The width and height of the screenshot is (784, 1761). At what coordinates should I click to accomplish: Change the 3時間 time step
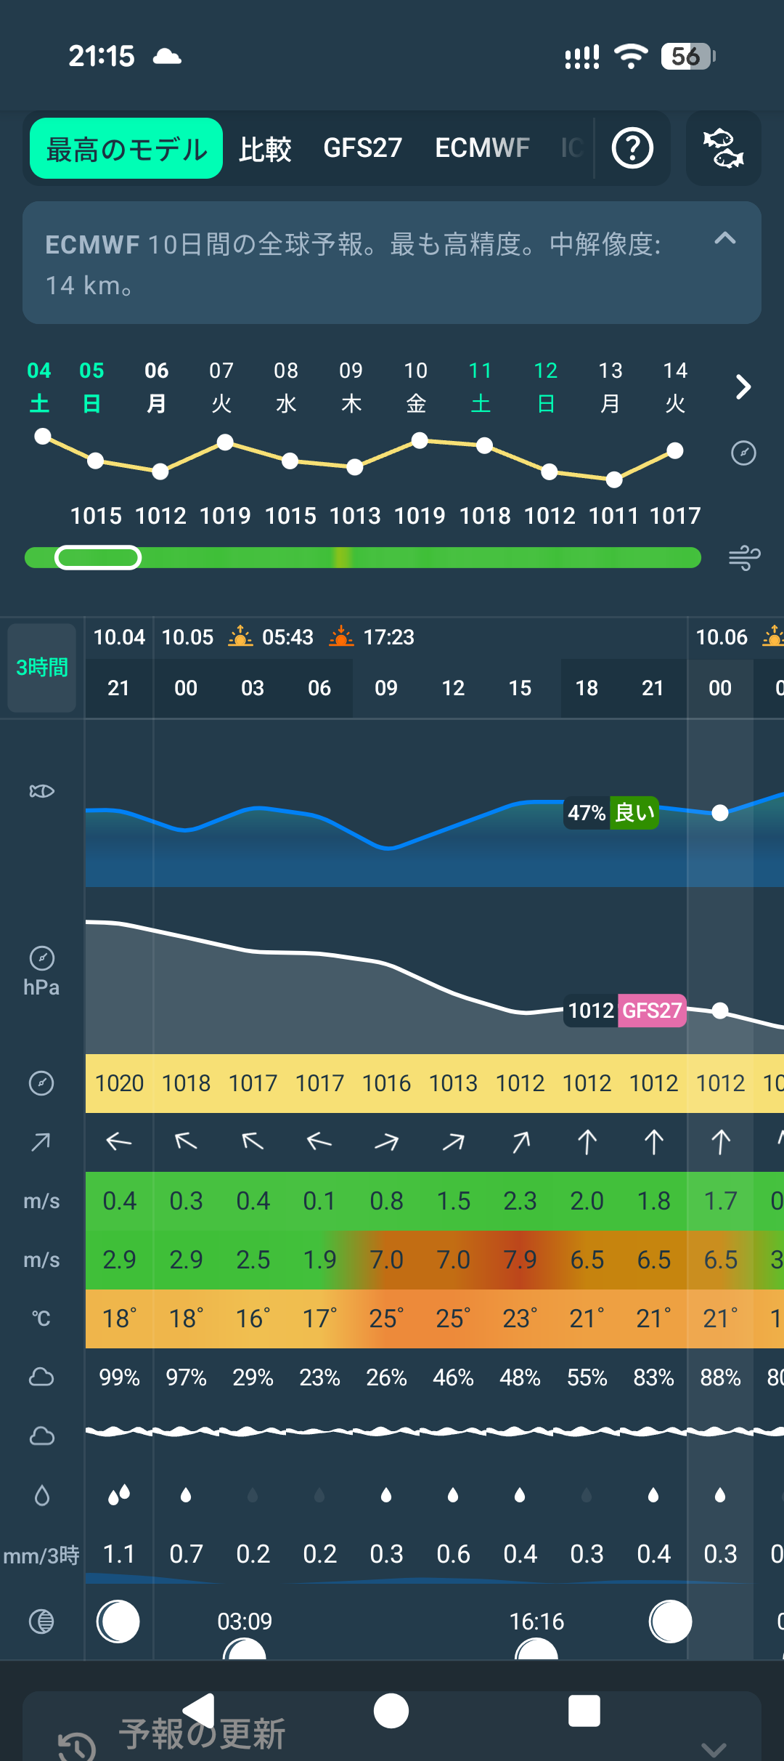(42, 668)
